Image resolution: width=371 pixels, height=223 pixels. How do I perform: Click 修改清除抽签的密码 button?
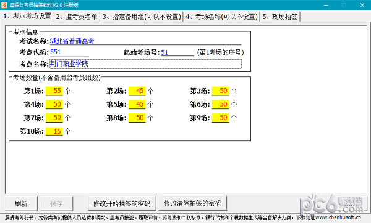point(192,203)
